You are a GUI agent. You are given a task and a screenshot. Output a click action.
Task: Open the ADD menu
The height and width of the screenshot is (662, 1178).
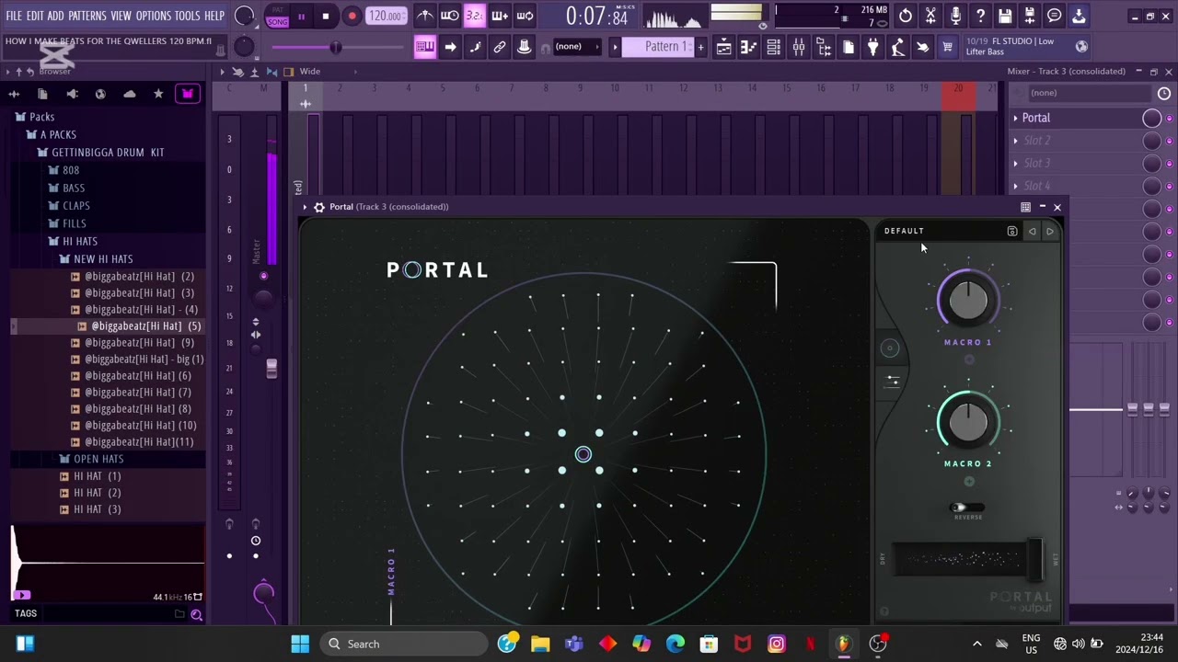[56, 17]
